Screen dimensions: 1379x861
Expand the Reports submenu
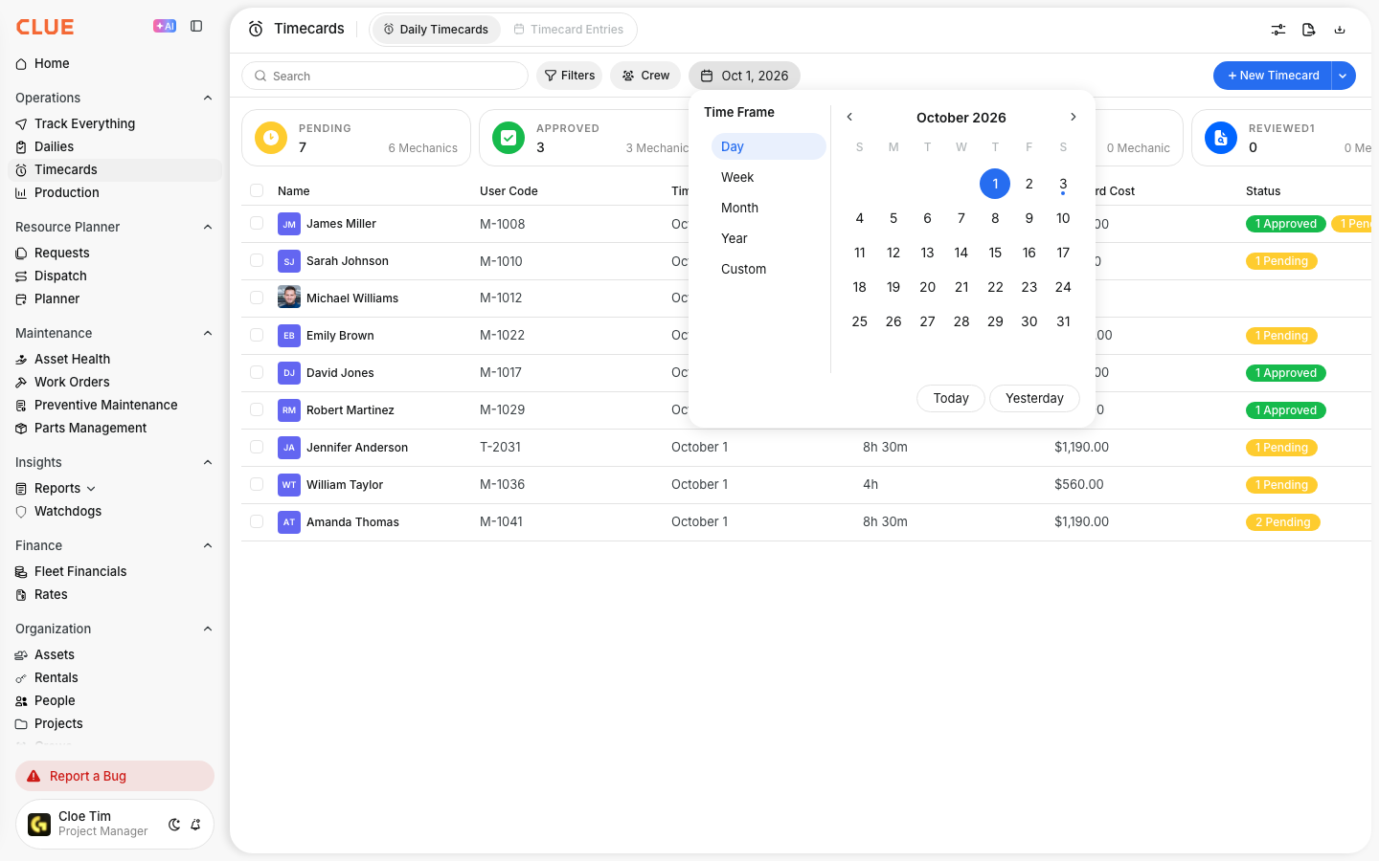[x=91, y=489]
